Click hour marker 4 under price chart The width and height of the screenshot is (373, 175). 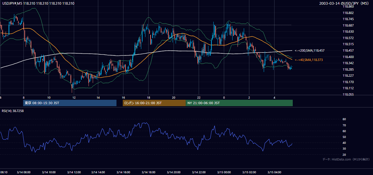point(274,97)
